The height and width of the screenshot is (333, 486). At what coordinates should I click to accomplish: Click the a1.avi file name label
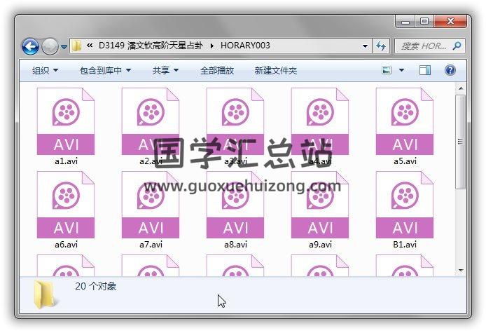point(66,161)
